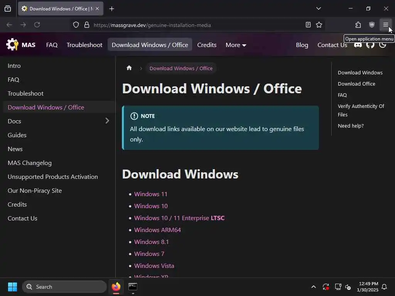
Task: Open Firefox View tab overview icon
Action: coord(8,8)
